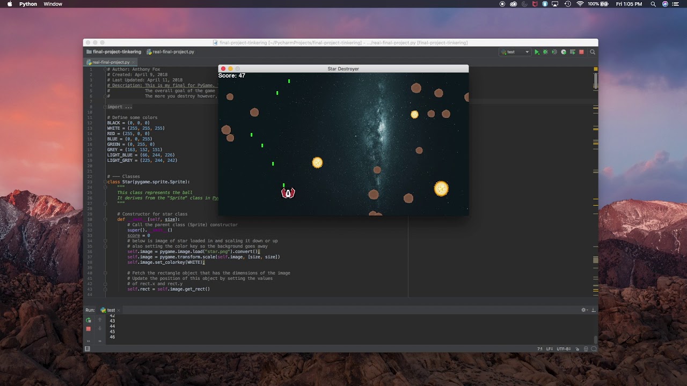Click the Star Destroyer window title bar
Image resolution: width=687 pixels, height=386 pixels.
[x=343, y=69]
